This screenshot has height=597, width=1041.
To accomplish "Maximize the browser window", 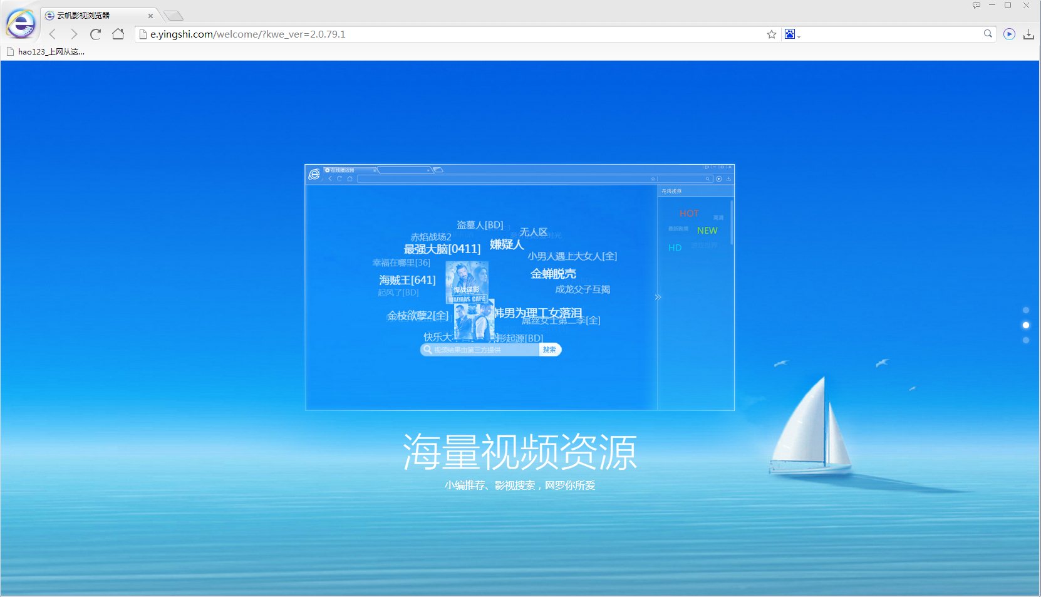I will tap(1008, 5).
